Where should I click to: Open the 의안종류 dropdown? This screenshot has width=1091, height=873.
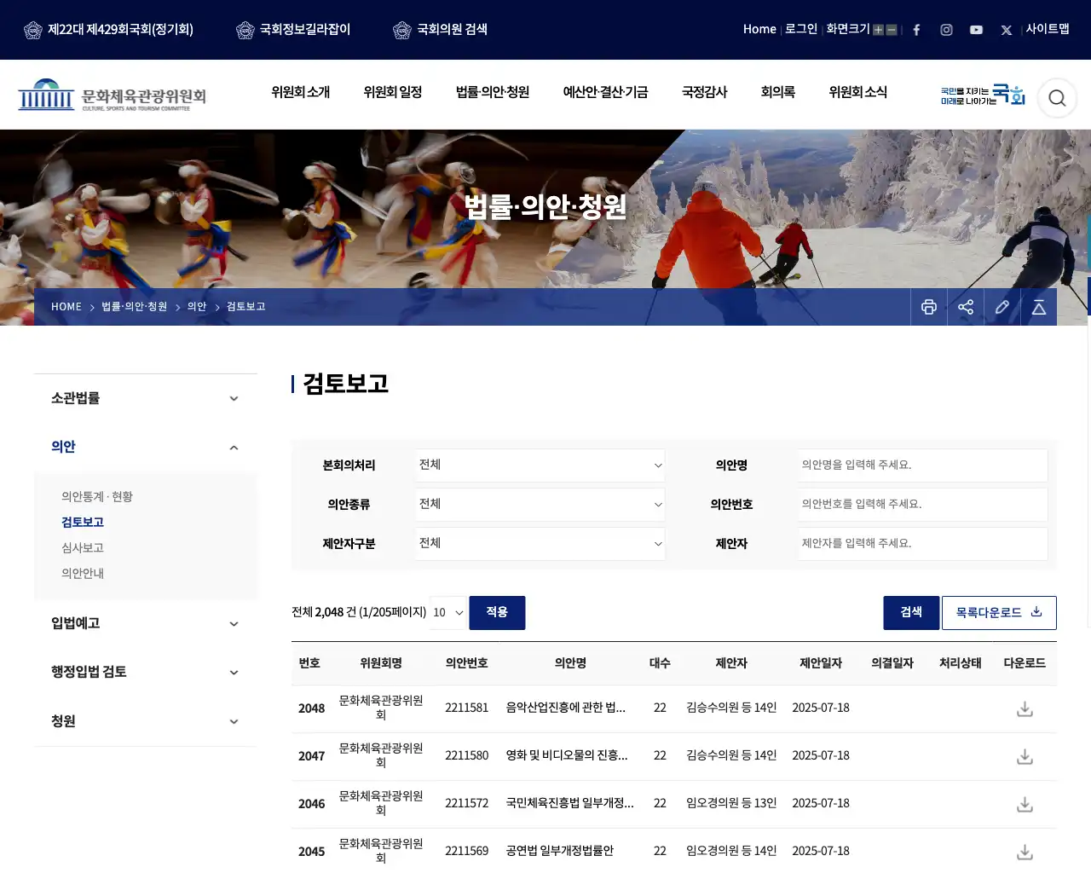click(x=540, y=505)
